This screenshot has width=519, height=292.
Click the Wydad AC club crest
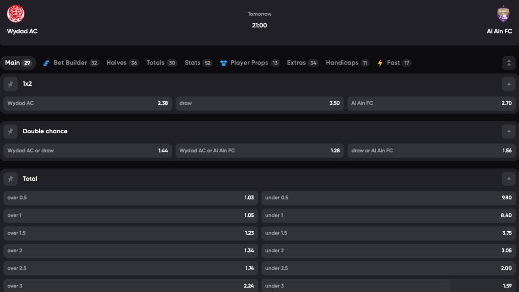(x=16, y=14)
